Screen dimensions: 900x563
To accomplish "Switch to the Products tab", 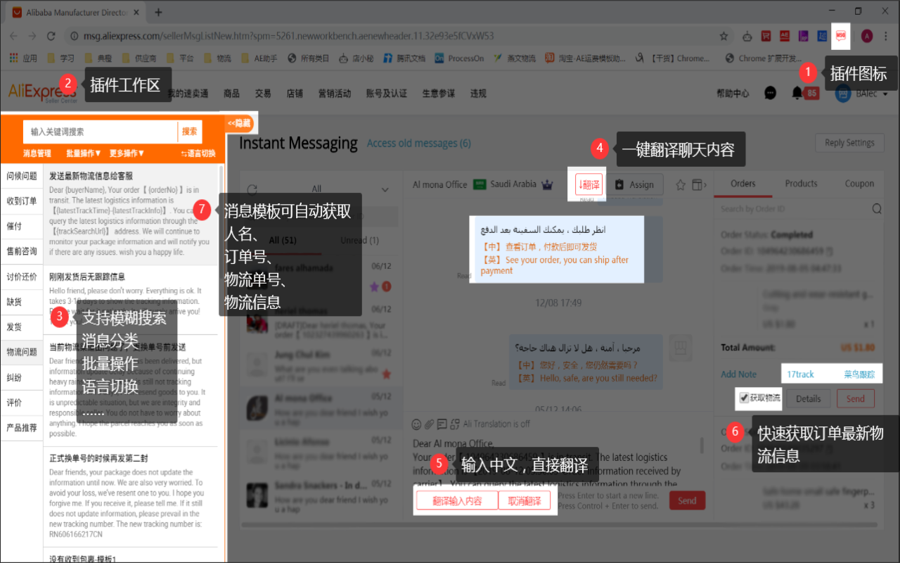I will tap(801, 184).
